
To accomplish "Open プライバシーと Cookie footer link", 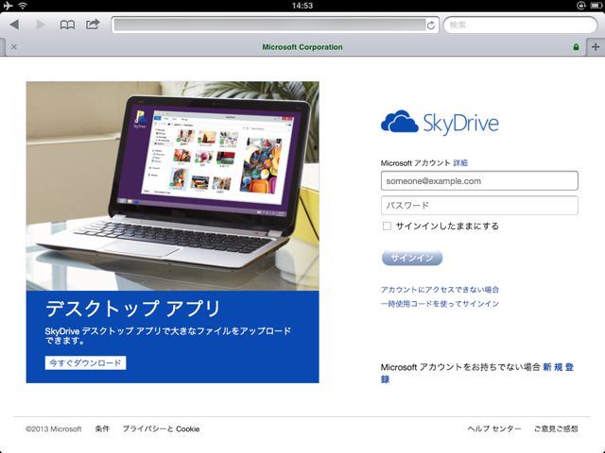I will 161,428.
